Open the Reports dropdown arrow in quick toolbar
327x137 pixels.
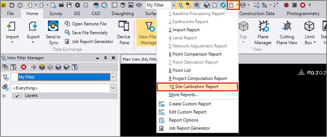(237, 5)
